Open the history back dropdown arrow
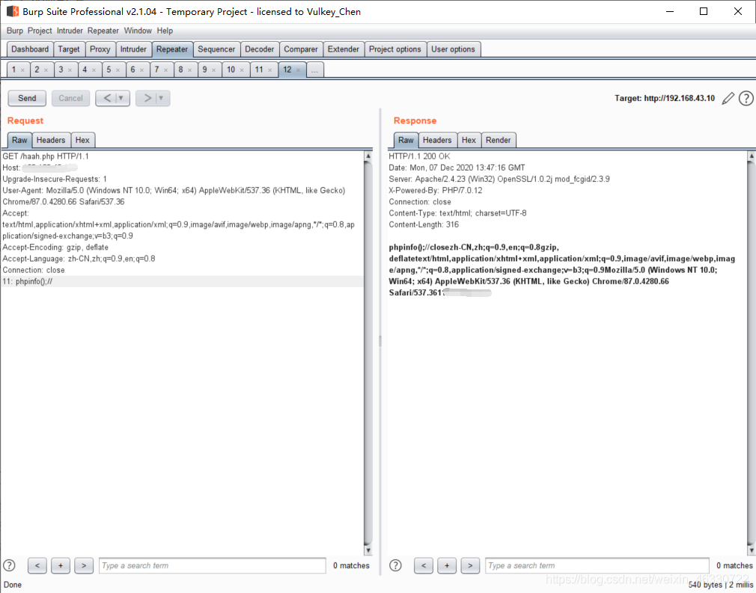The height and width of the screenshot is (593, 756). pyautogui.click(x=121, y=98)
